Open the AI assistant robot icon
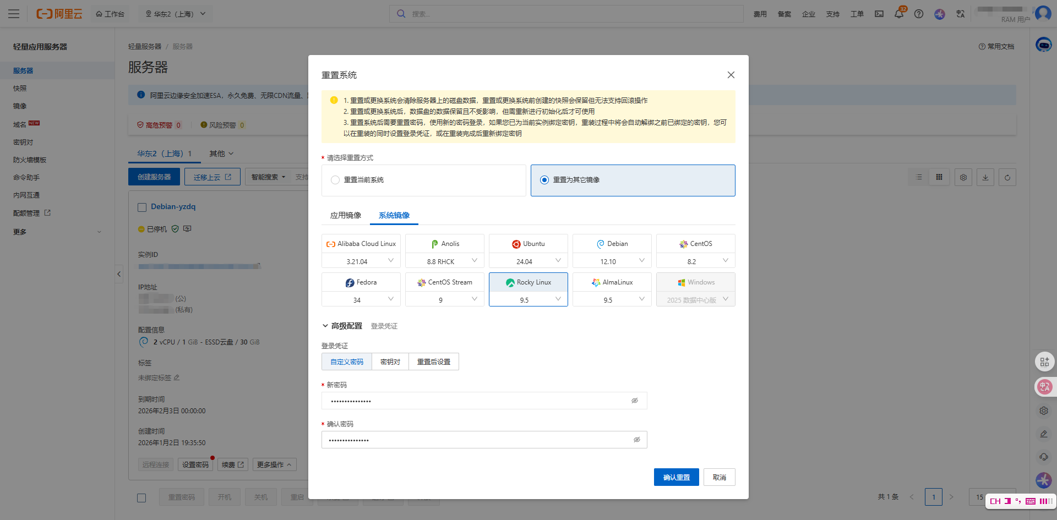The height and width of the screenshot is (520, 1057). click(x=1043, y=44)
